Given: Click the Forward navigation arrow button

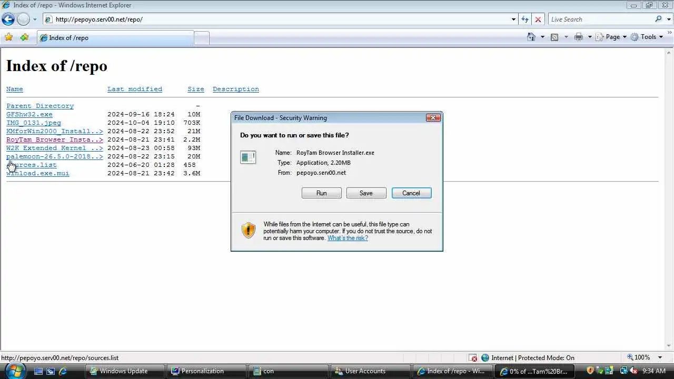Looking at the screenshot, I should [23, 19].
